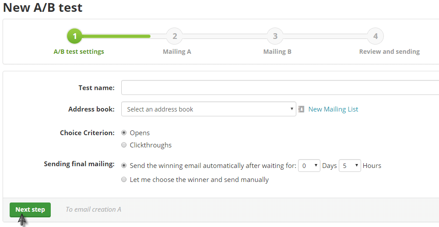Go to the Mailing B step label
Image resolution: width=439 pixels, height=227 pixels.
click(x=277, y=52)
